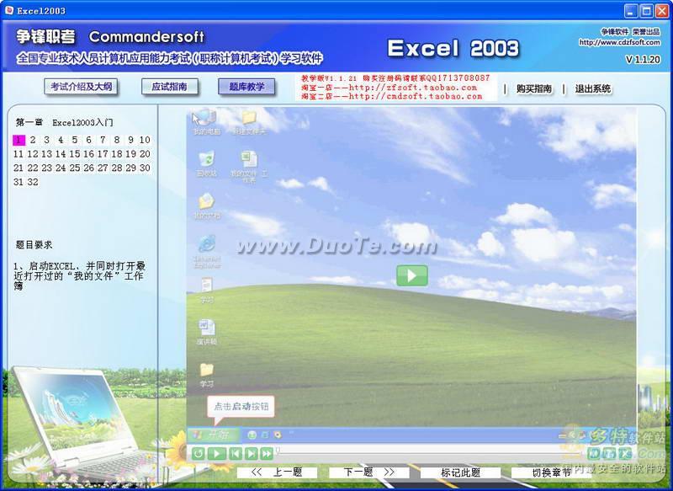Select question number 10
Screen dimensions: 673x491
coord(145,140)
